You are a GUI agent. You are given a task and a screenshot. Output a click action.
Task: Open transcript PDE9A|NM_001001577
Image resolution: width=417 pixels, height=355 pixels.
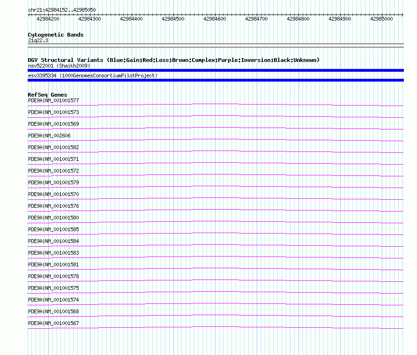[x=54, y=101]
